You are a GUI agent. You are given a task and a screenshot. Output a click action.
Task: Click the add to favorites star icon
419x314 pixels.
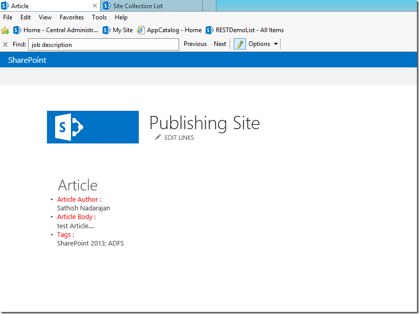(x=5, y=30)
